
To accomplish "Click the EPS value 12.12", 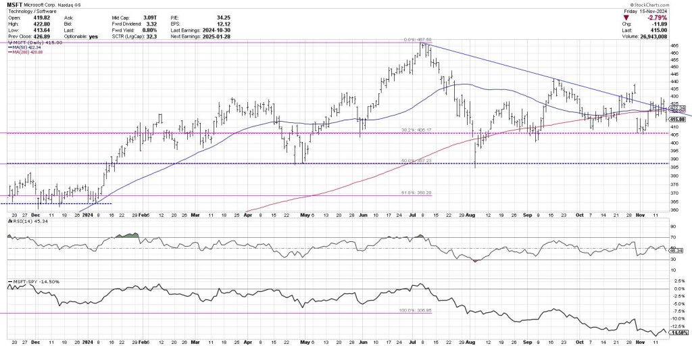I will (x=224, y=24).
